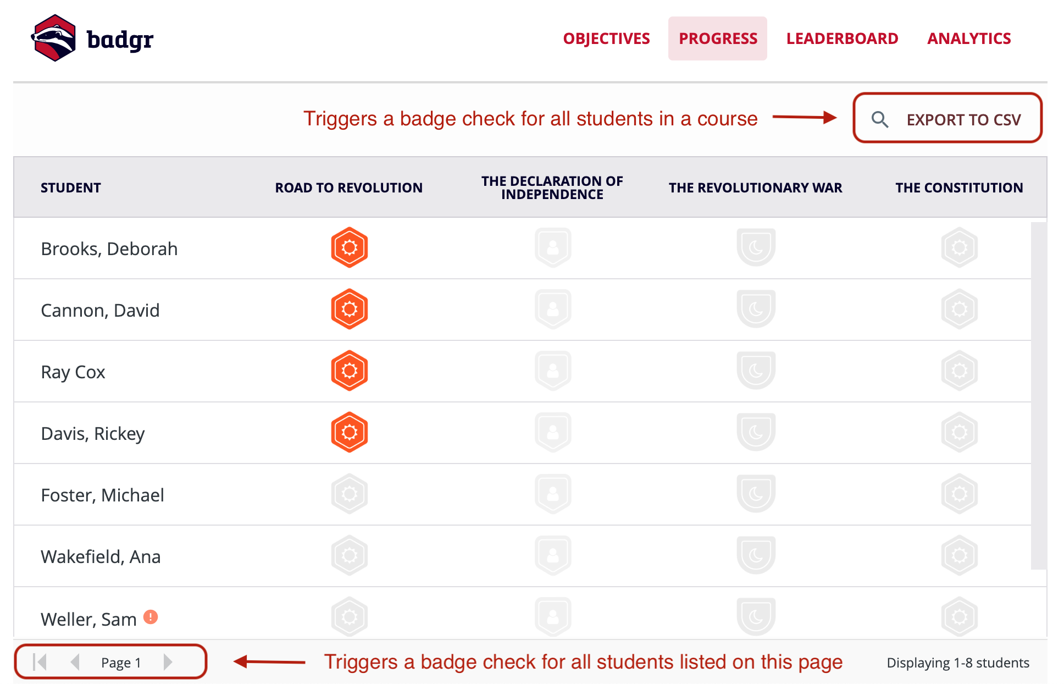
Task: Click Brooks, Deborah's Road to Revolution badge
Action: coord(349,247)
